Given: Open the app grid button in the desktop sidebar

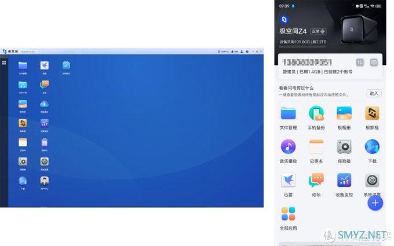Looking at the screenshot, I should (4, 63).
